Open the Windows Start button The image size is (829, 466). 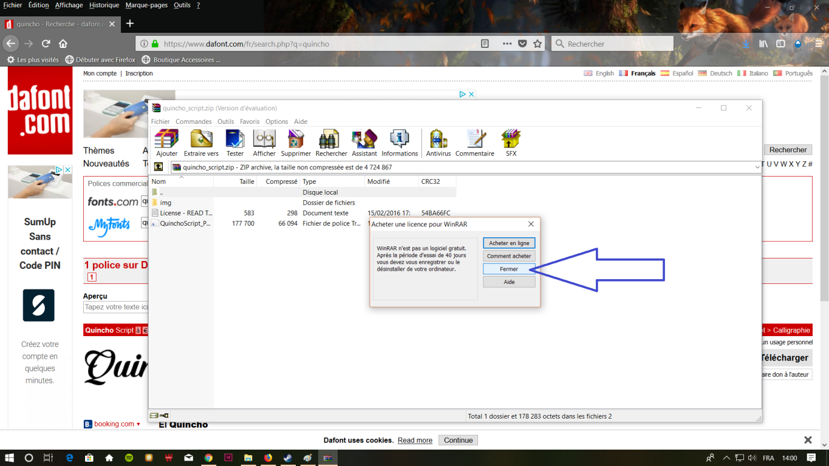pos(9,458)
